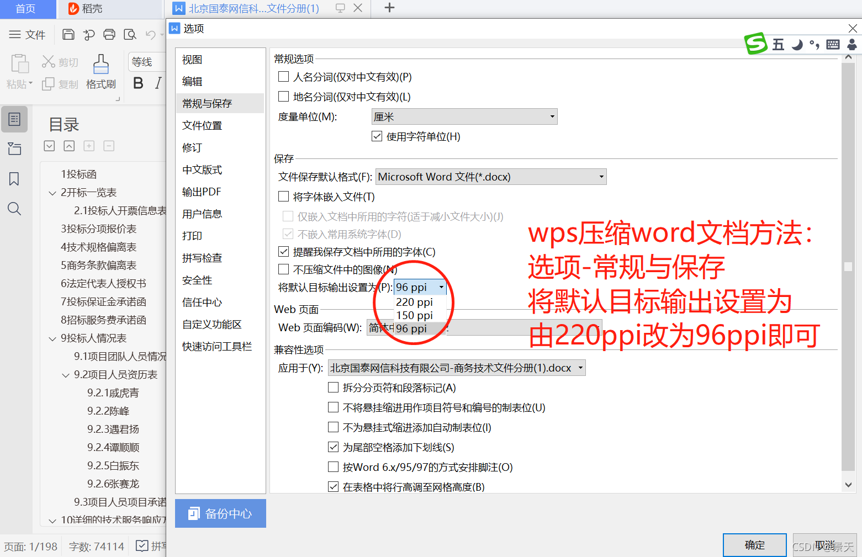Uncheck 提醒我保存文档中所用的字体
Screen dimensions: 862x557
click(x=284, y=252)
